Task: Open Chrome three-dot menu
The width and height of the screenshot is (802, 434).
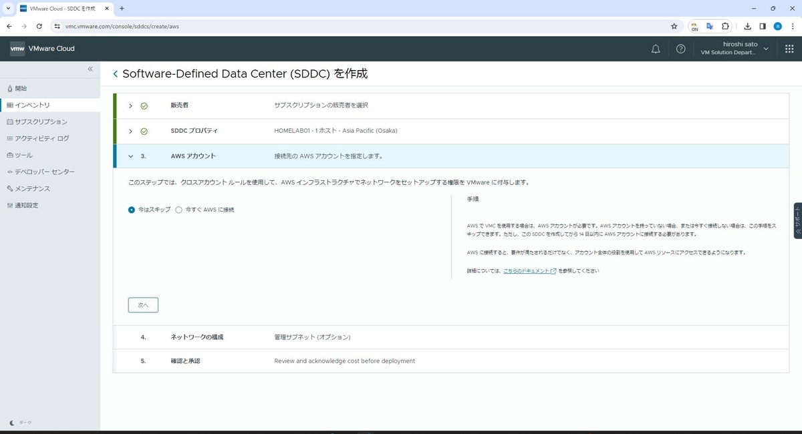Action: [793, 26]
